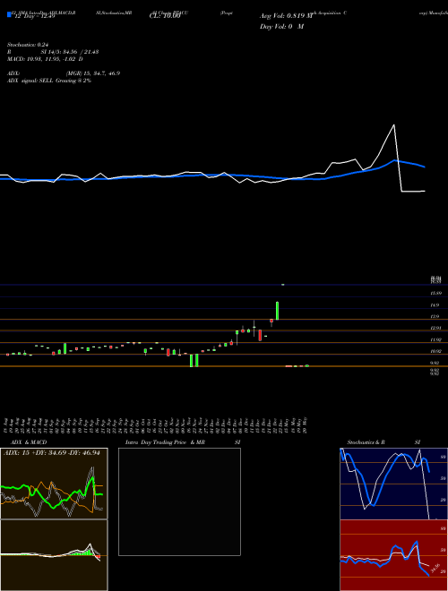Viewport: 448px width, 591px height.
Task: Click the 'ADX signal: SELL Growing @ 2%' line
Action: pyautogui.click(x=49, y=81)
